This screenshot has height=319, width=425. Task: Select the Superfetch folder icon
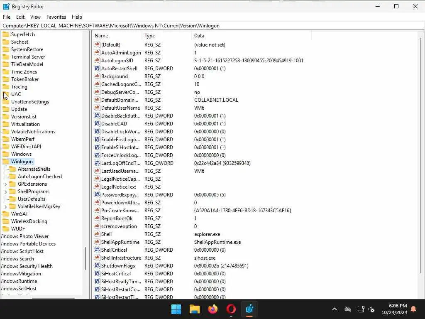pos(6,34)
